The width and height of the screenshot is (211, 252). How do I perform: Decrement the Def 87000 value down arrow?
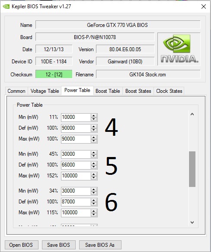pyautogui.click(x=94, y=203)
